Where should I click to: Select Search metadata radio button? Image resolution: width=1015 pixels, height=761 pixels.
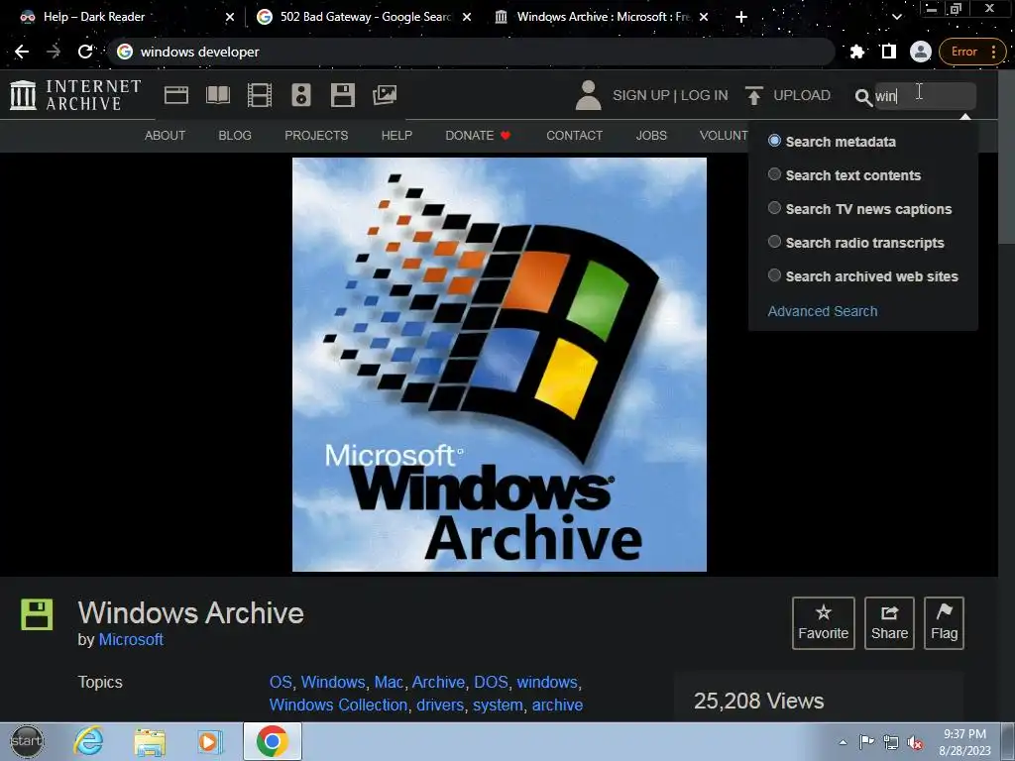click(x=774, y=141)
